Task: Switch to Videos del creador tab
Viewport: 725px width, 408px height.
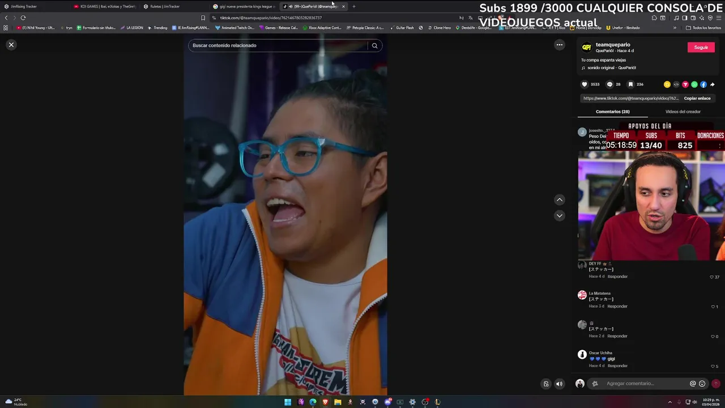Action: tap(683, 112)
